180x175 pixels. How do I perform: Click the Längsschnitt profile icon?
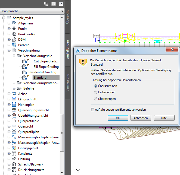[14, 99]
